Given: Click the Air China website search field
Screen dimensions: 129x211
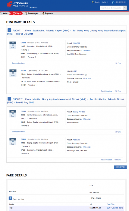Looking at the screenshot, I should 112,8.
